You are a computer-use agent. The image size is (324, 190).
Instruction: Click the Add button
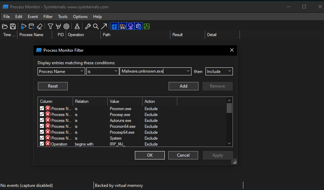[184, 86]
